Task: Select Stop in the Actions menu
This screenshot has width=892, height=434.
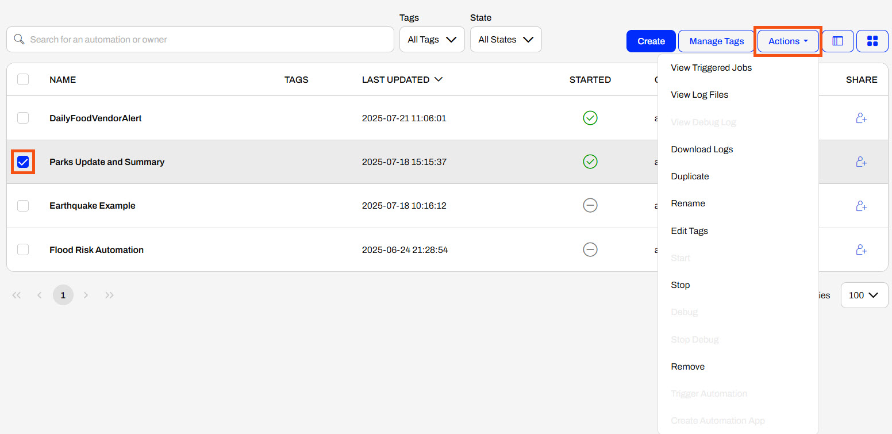Action: tap(680, 285)
